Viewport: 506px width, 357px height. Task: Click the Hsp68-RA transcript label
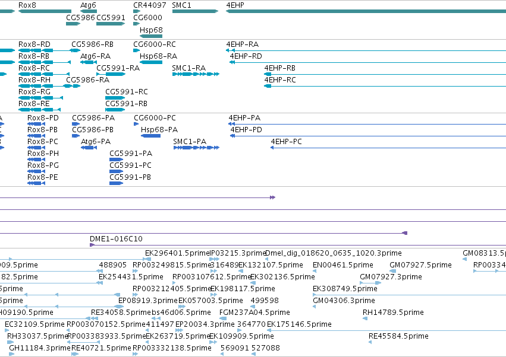tap(158, 56)
